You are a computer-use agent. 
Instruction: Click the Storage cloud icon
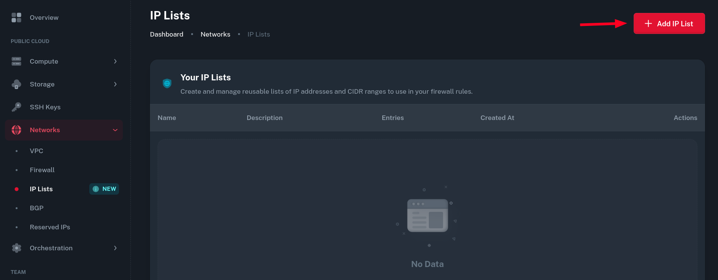(16, 84)
